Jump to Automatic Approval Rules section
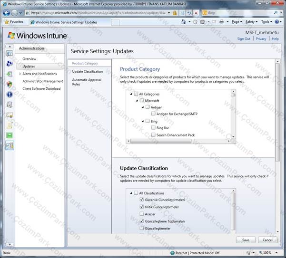Image resolution: width=286 pixels, height=258 pixels. coord(87,82)
